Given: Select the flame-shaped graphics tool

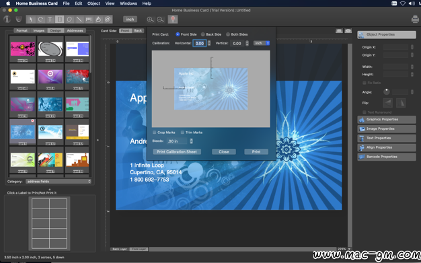Looking at the screenshot, I should [98, 20].
